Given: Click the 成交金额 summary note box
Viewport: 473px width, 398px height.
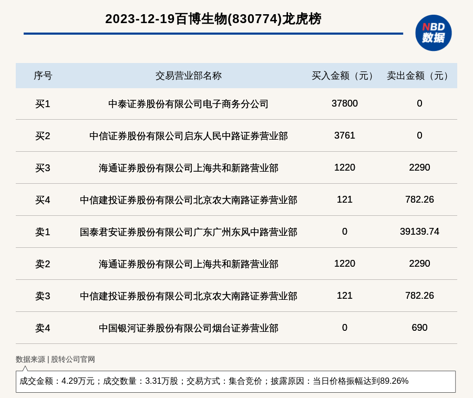Looking at the screenshot, I should (x=235, y=381).
